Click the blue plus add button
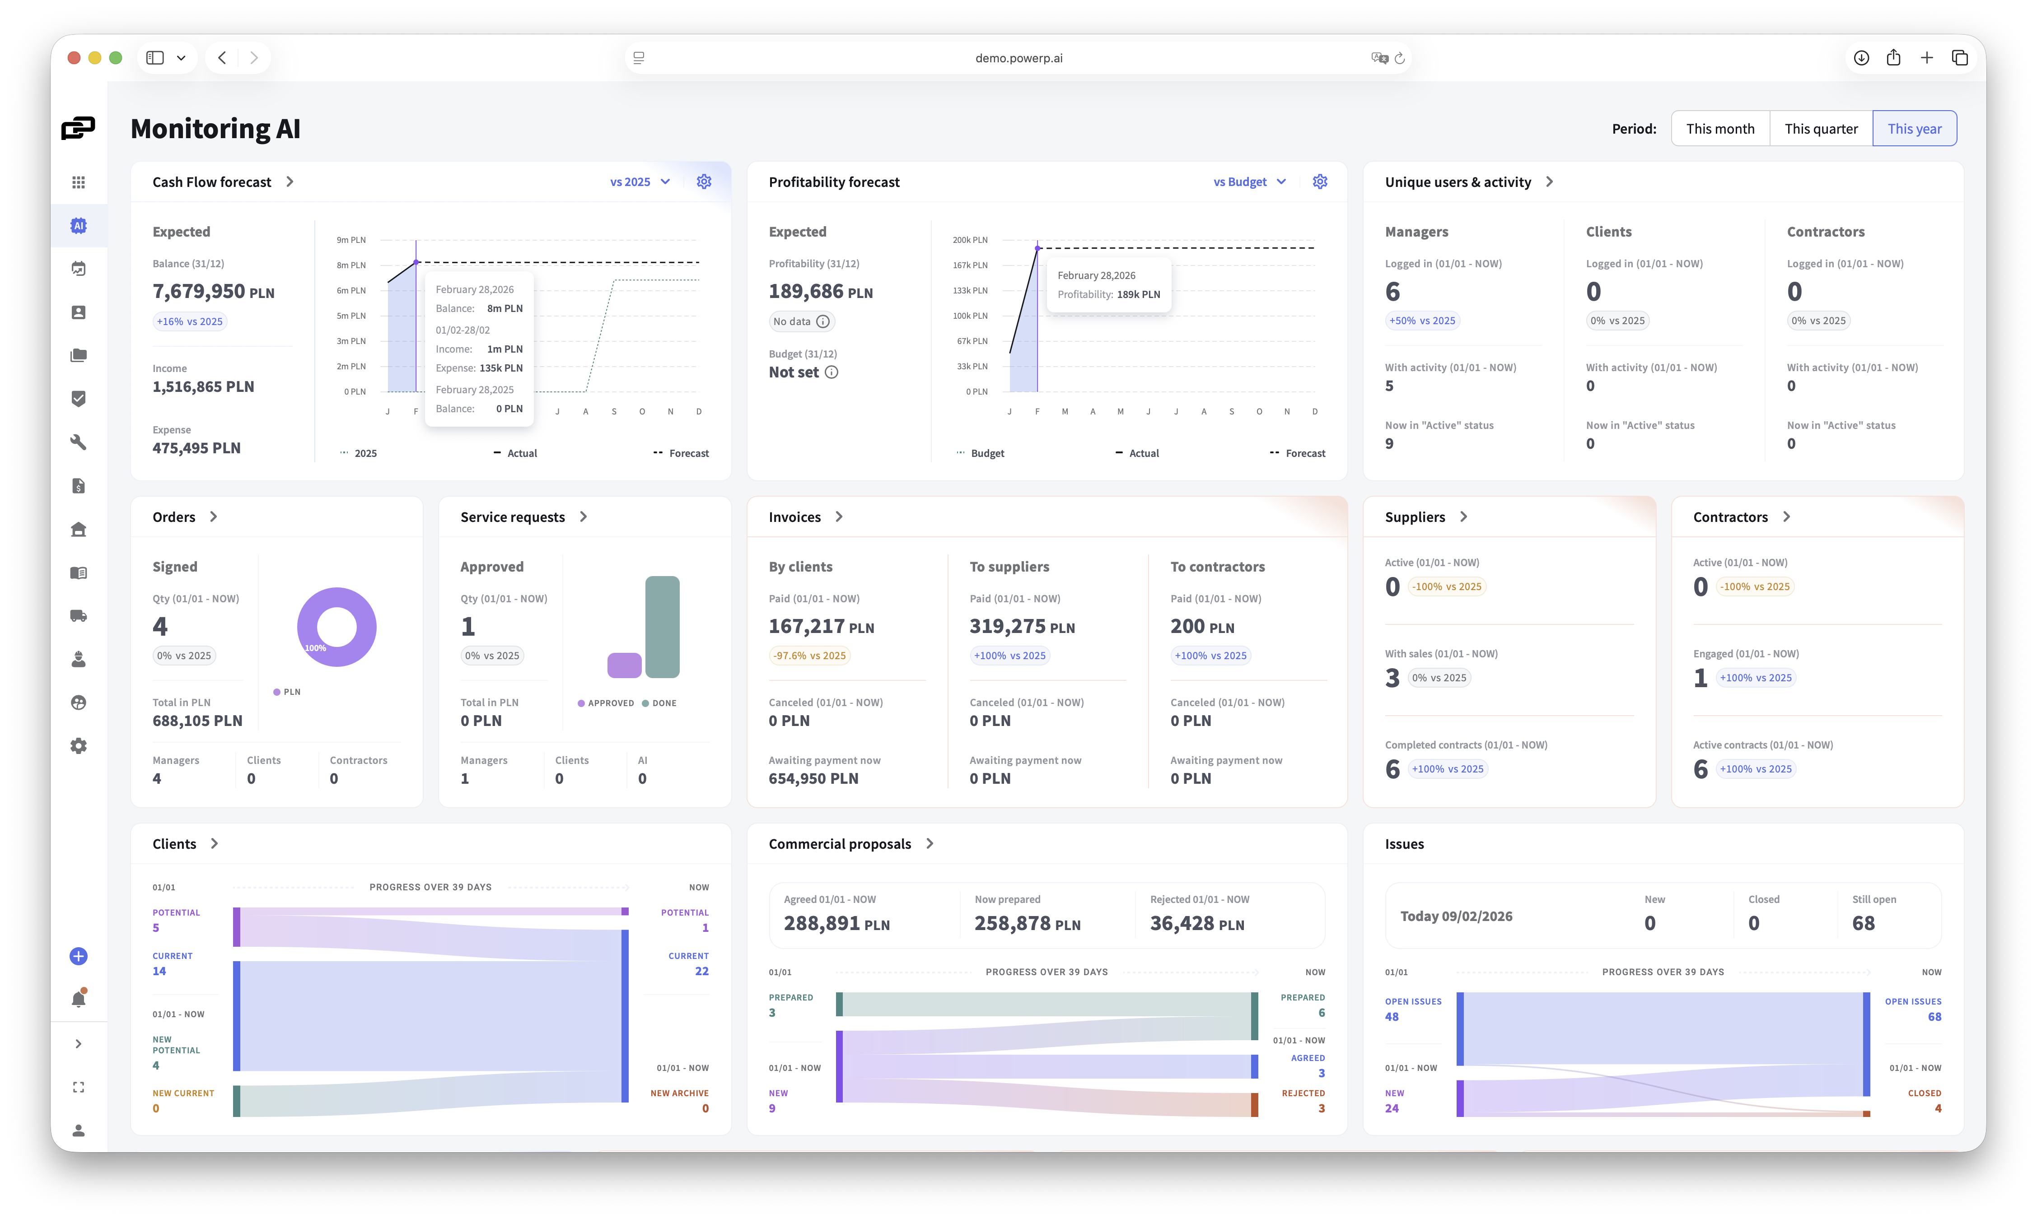This screenshot has width=2037, height=1219. point(78,956)
